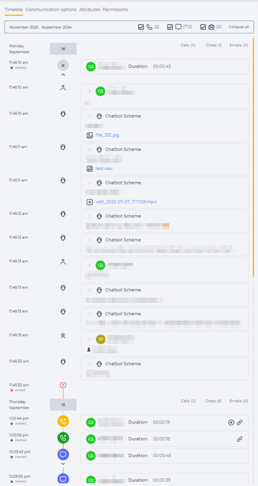This screenshot has width=258, height=486.
Task: Open the Permissions tab
Action: (115, 9)
